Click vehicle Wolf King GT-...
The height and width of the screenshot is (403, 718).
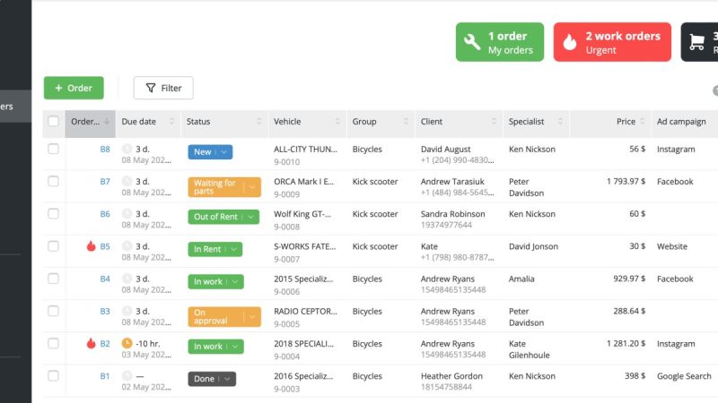pyautogui.click(x=302, y=214)
